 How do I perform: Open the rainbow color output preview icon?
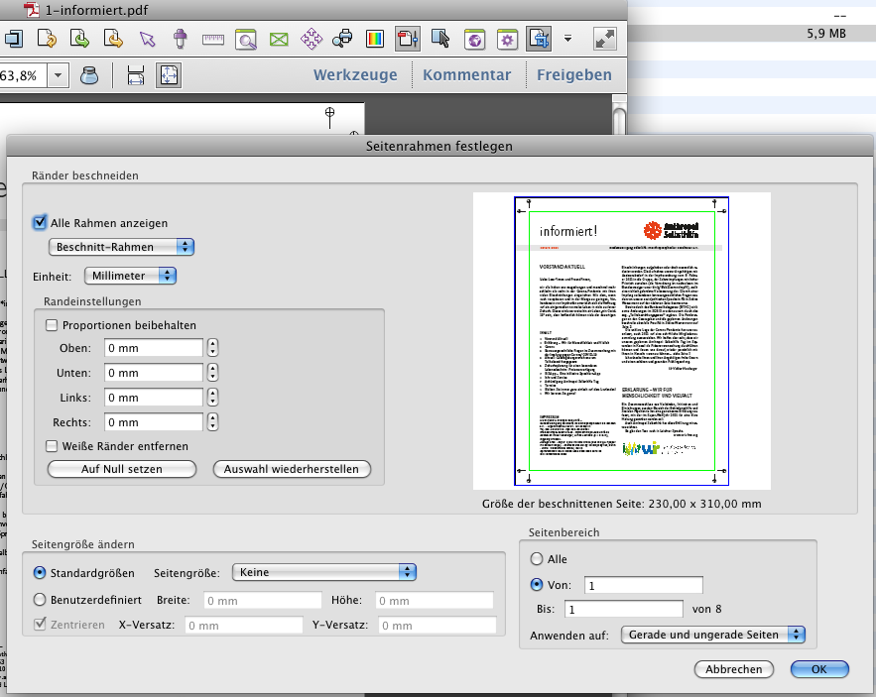coord(375,39)
